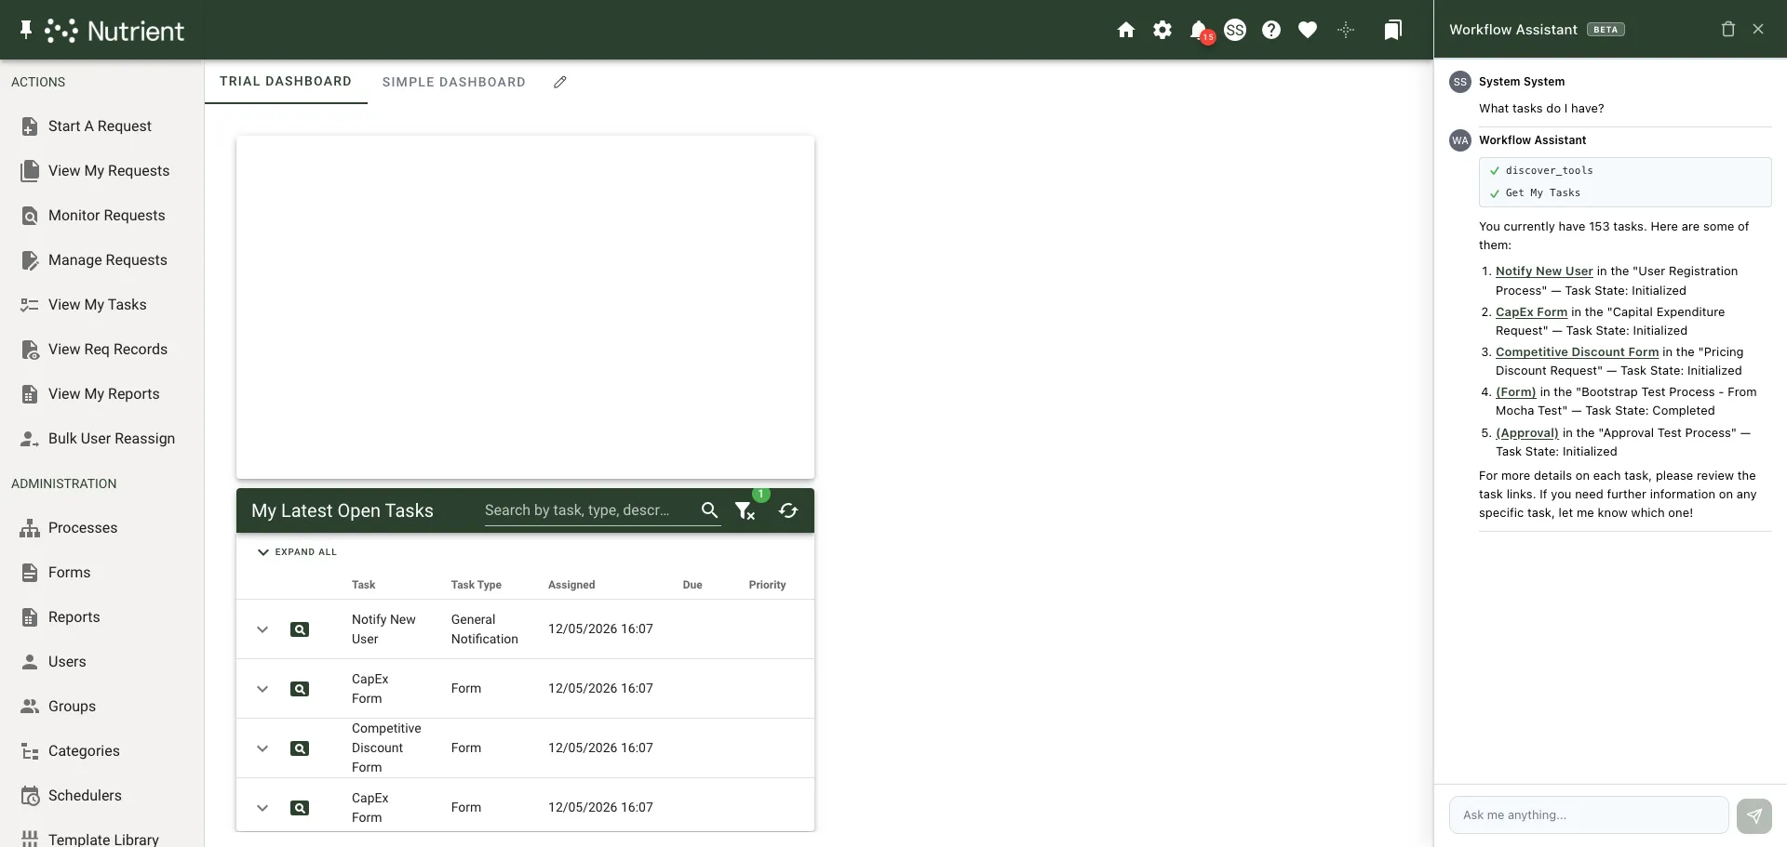Follow the Notify New User link in chat
Image resolution: width=1787 pixels, height=847 pixels.
click(1544, 271)
